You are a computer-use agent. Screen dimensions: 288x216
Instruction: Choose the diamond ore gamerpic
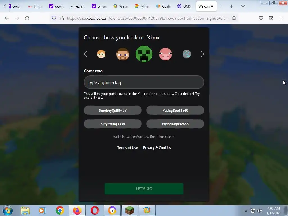187,54
